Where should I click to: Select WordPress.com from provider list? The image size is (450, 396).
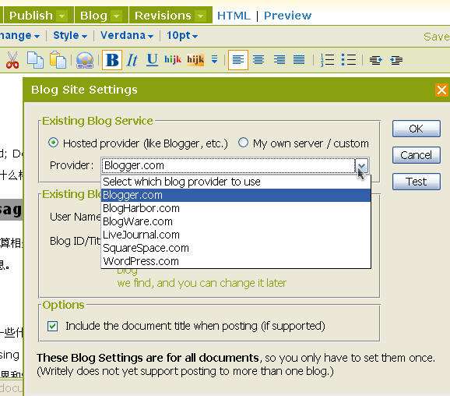coord(236,261)
